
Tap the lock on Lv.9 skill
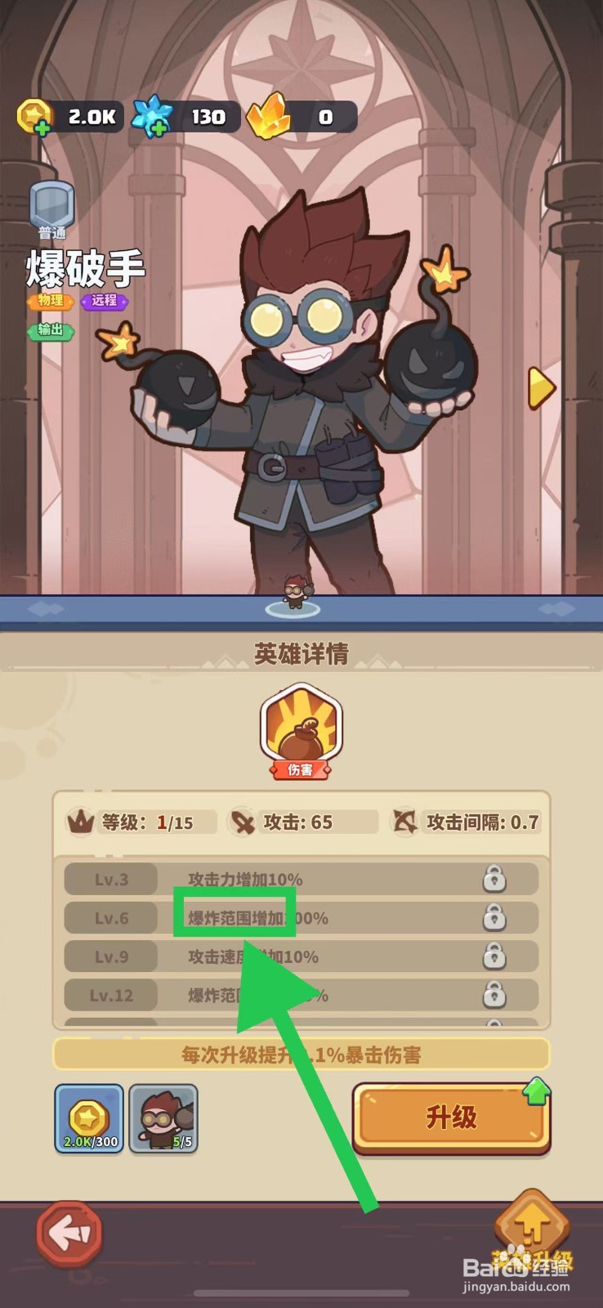494,956
